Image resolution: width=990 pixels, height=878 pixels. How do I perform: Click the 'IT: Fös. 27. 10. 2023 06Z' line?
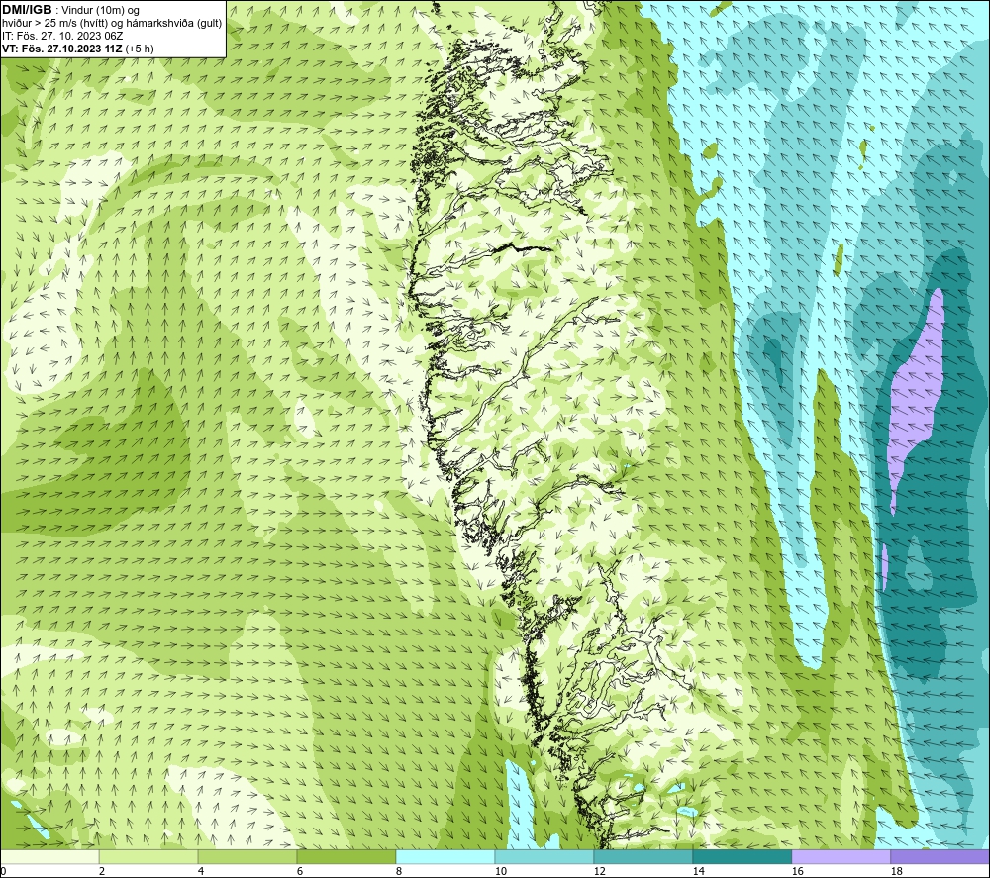(x=62, y=36)
